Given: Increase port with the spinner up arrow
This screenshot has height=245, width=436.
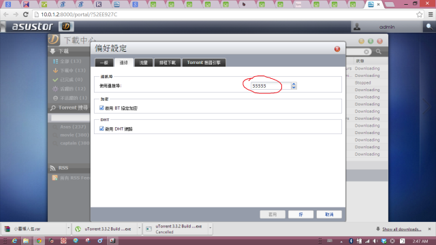Looking at the screenshot, I should click(x=294, y=84).
